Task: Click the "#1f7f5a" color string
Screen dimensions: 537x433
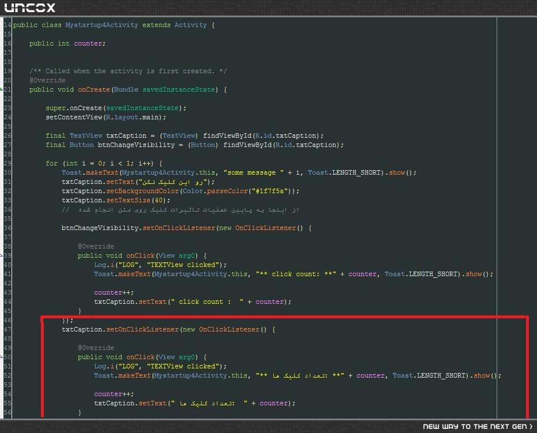Action: pyautogui.click(x=269, y=191)
